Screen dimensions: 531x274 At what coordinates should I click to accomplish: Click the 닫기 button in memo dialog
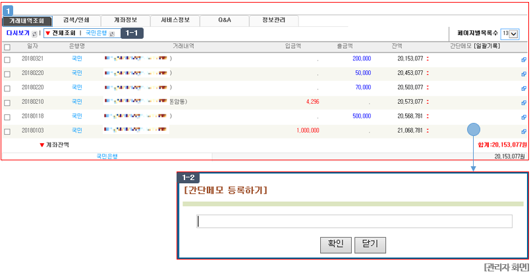370,245
